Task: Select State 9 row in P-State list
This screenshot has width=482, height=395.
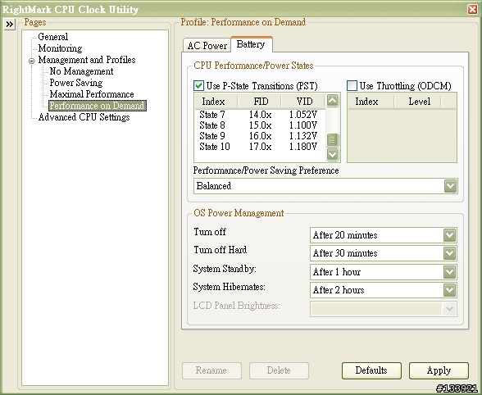Action: tap(260, 136)
